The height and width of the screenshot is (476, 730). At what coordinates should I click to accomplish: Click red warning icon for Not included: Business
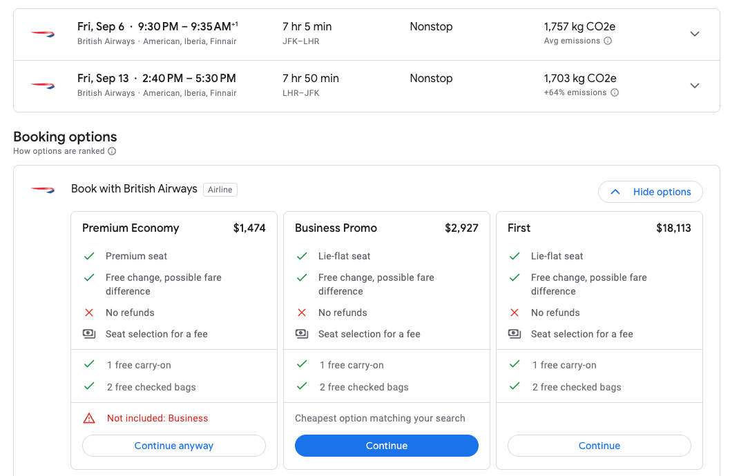[89, 418]
